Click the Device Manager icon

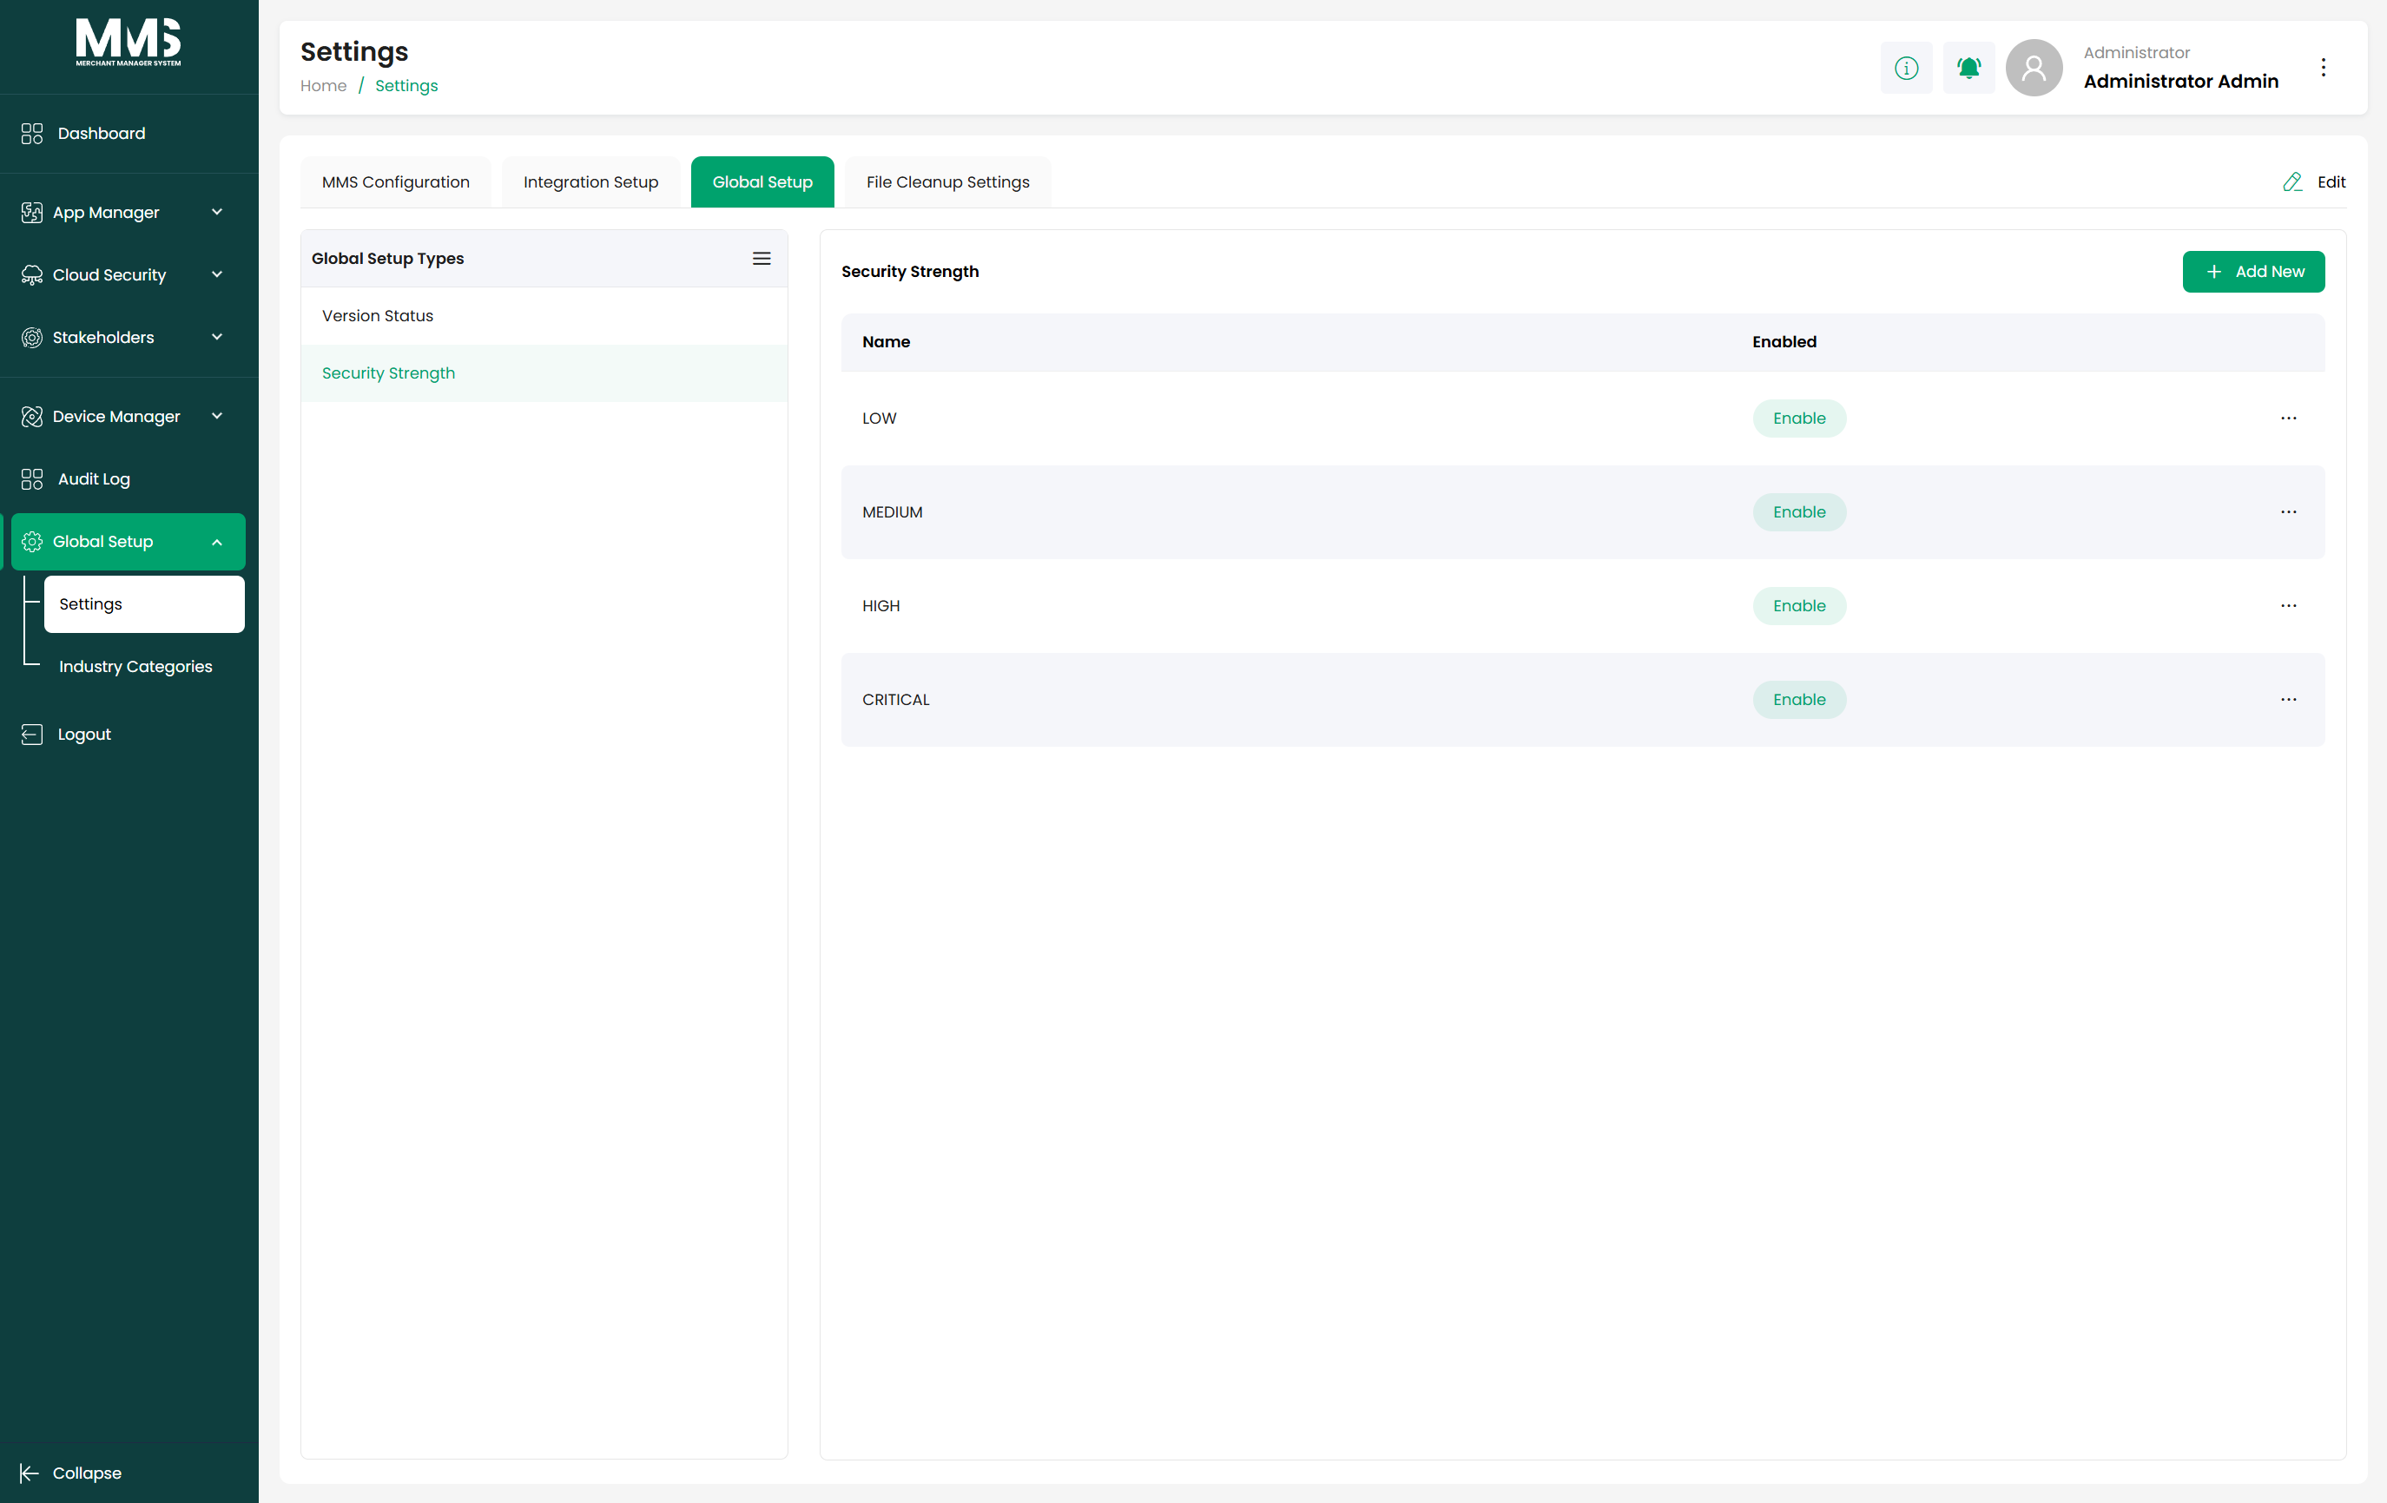tap(32, 417)
